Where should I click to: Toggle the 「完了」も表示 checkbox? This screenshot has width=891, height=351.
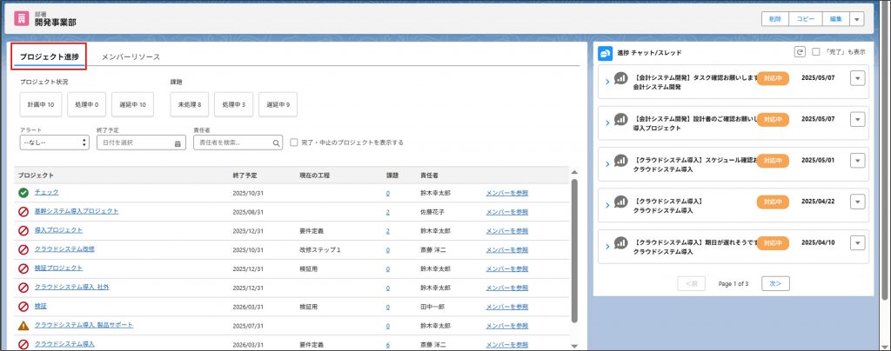click(815, 52)
